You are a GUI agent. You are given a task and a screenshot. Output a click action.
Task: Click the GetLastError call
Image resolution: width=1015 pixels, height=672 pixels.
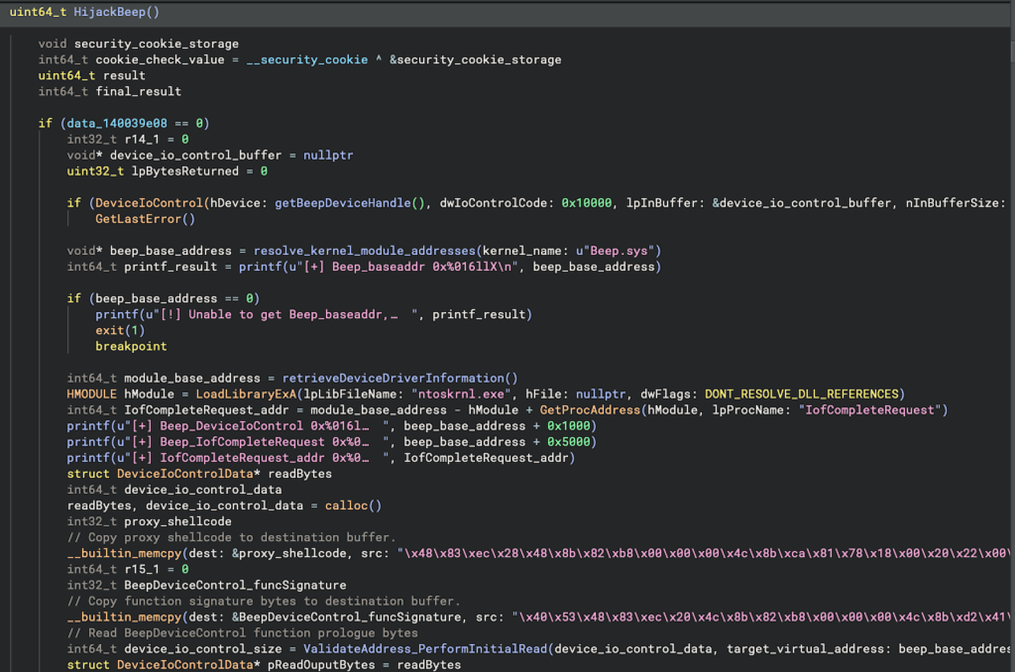(x=138, y=219)
